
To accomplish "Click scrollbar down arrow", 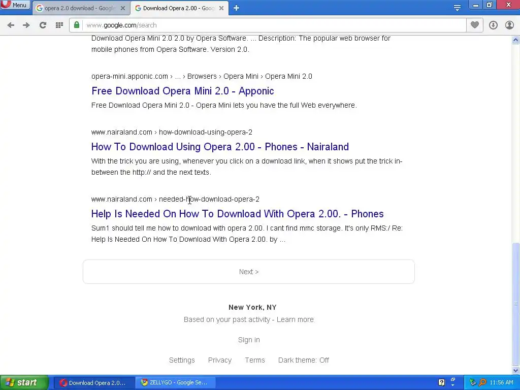I will point(516,370).
